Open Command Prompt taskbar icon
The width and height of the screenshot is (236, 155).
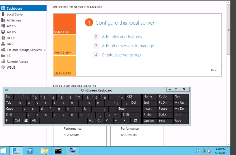(x=58, y=151)
